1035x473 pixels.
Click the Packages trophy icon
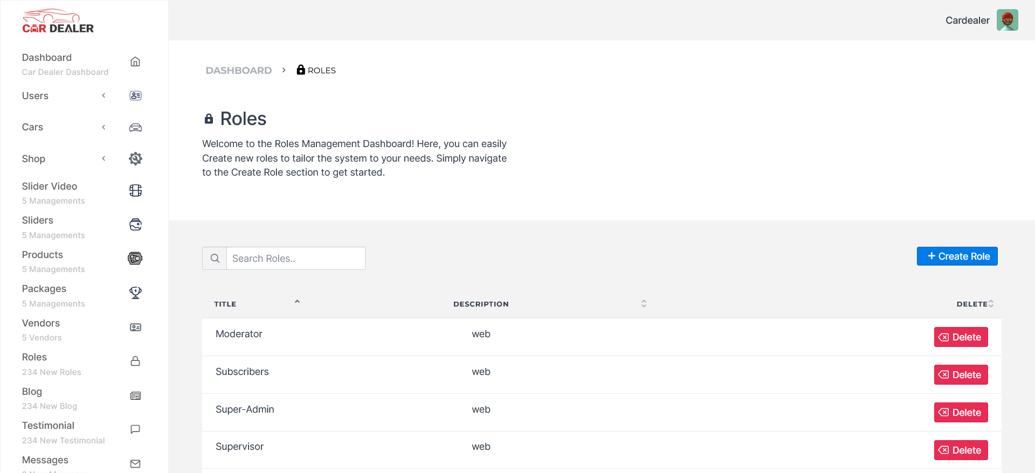(x=135, y=293)
